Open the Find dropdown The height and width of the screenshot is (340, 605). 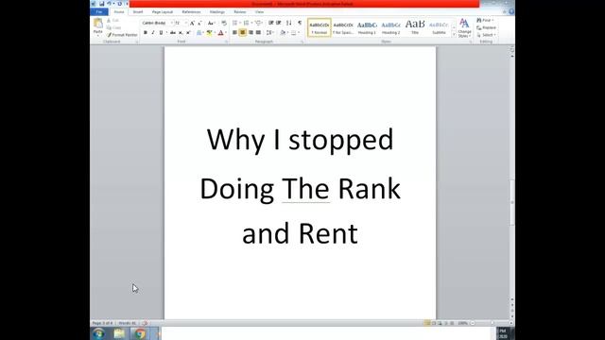point(485,20)
